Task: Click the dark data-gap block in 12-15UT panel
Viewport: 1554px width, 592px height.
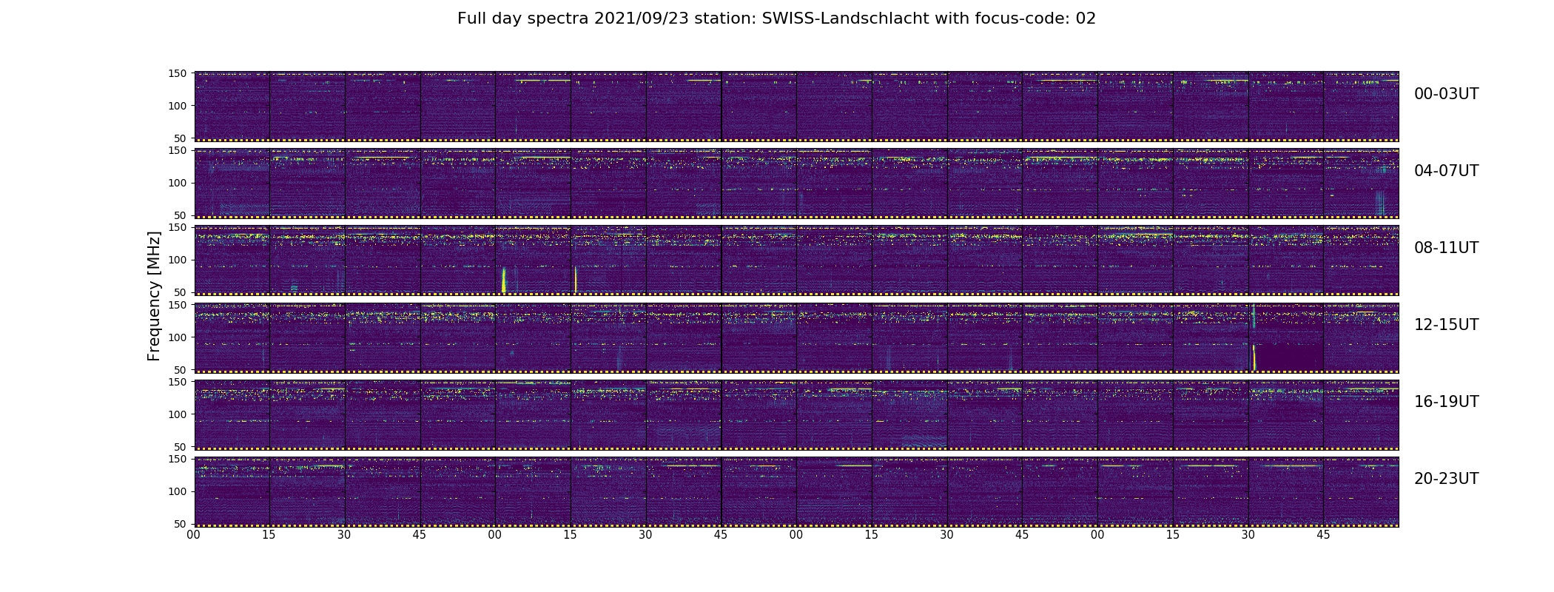Action: click(x=1289, y=357)
